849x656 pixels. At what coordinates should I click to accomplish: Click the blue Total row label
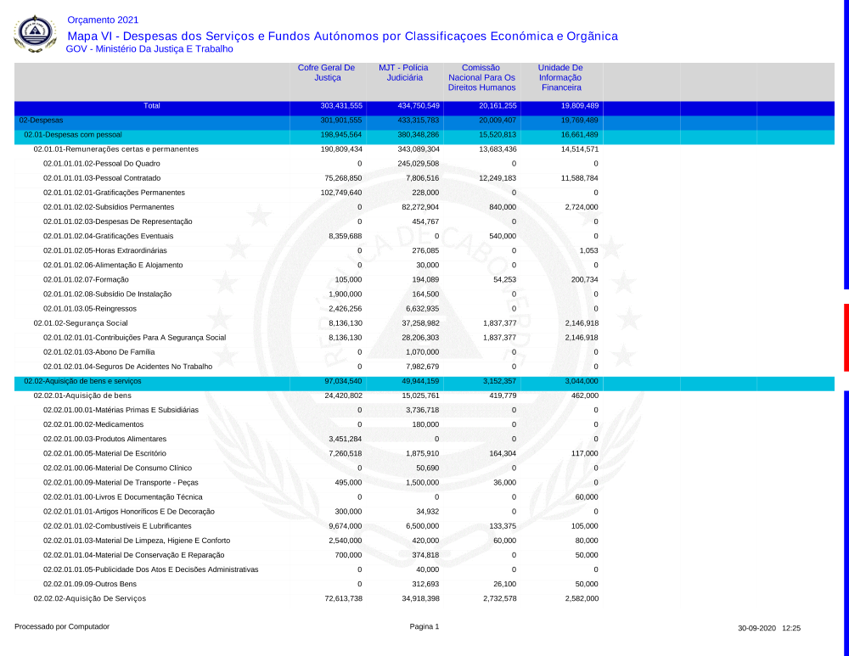(x=151, y=106)
